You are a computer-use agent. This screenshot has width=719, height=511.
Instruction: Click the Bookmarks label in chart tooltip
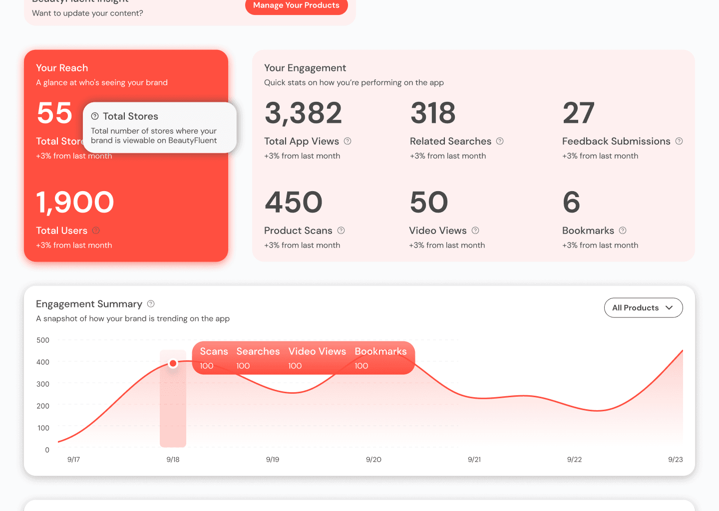pos(380,351)
